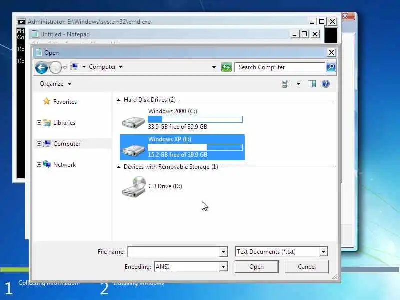Expand the arrow left of Computer breadcrumb
Viewport: 400px width, 300px height.
(84, 67)
